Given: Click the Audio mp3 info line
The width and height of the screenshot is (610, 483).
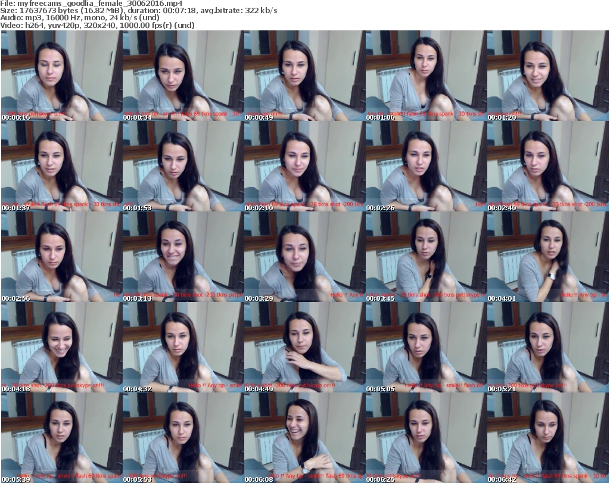Looking at the screenshot, I should click(x=80, y=18).
